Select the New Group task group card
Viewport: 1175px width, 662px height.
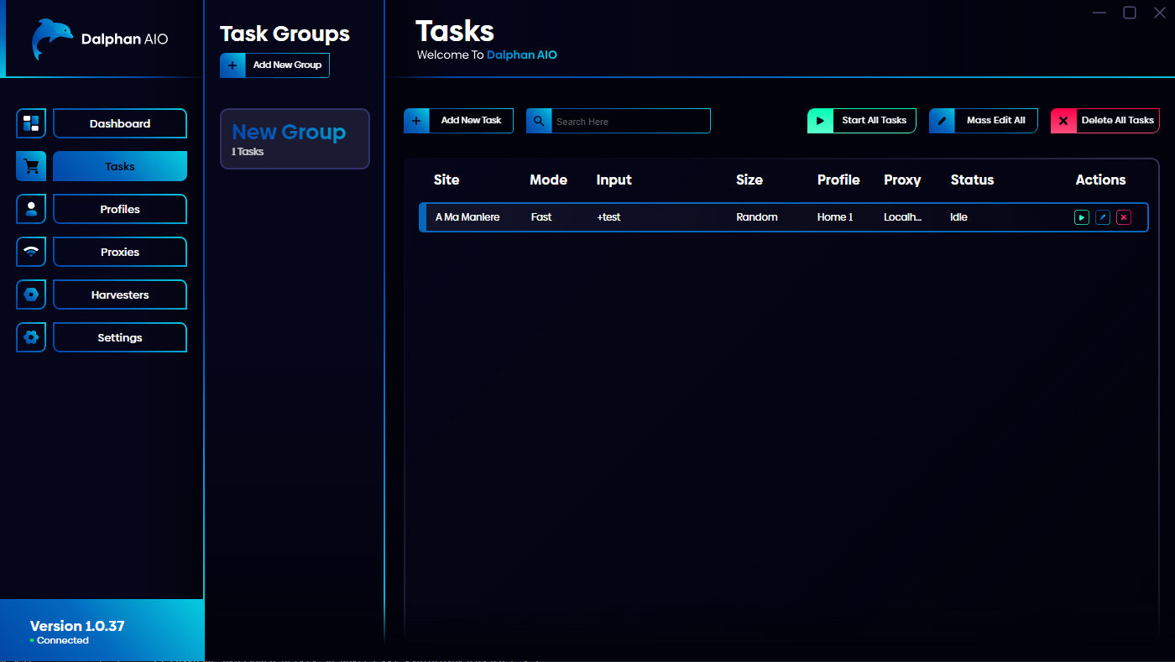click(295, 139)
